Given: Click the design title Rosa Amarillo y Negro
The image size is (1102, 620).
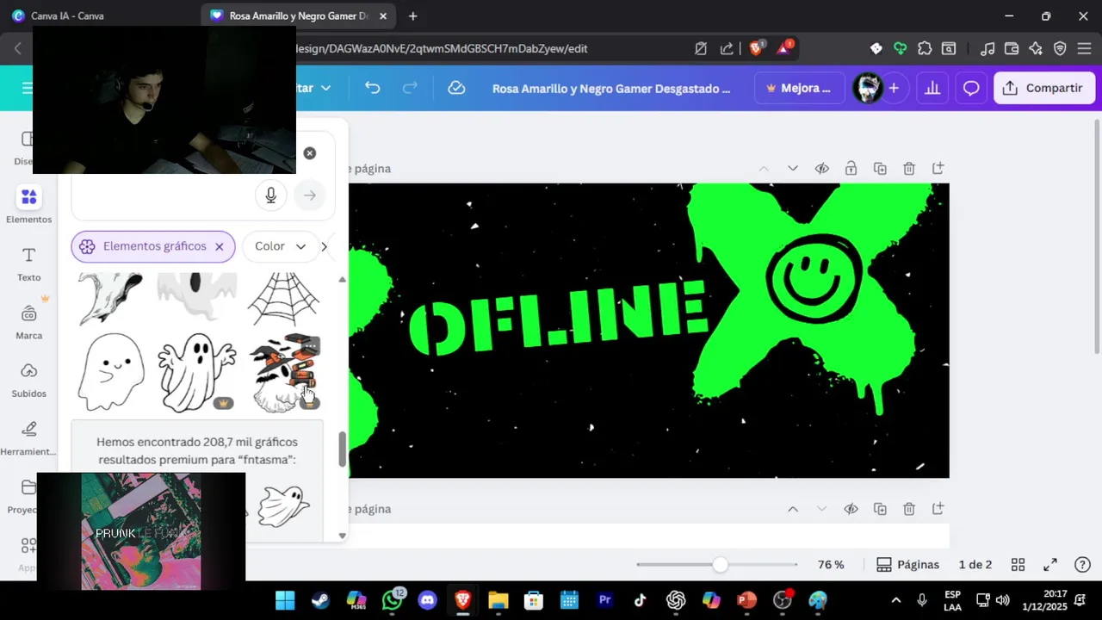Looking at the screenshot, I should click(x=611, y=88).
